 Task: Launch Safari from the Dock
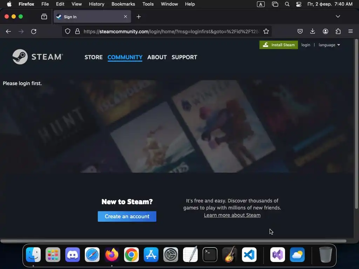(x=92, y=254)
